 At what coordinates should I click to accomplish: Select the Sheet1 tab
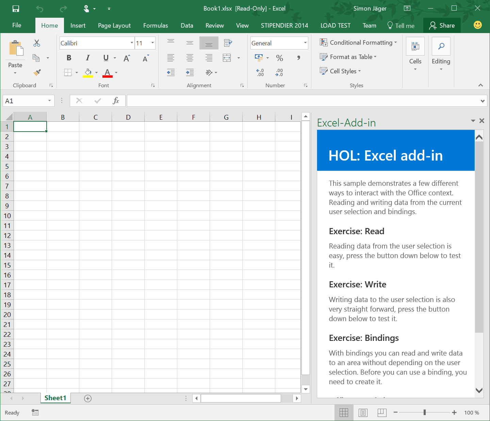click(55, 398)
